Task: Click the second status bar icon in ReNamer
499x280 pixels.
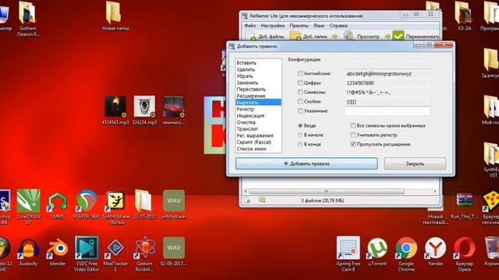Action: 262,200
